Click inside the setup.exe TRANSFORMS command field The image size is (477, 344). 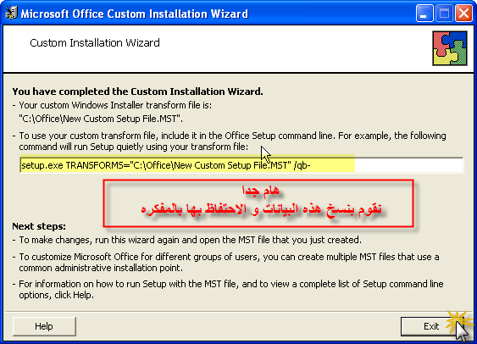(241, 165)
